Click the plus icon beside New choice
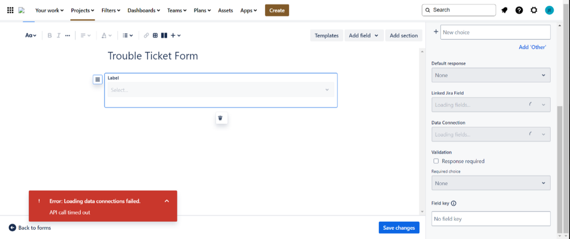The width and height of the screenshot is (570, 239). [436, 32]
